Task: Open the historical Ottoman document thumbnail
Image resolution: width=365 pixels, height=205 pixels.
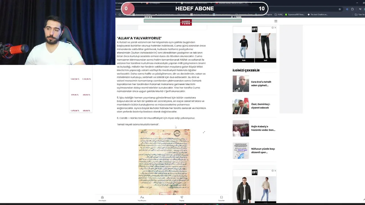Action: point(164,162)
